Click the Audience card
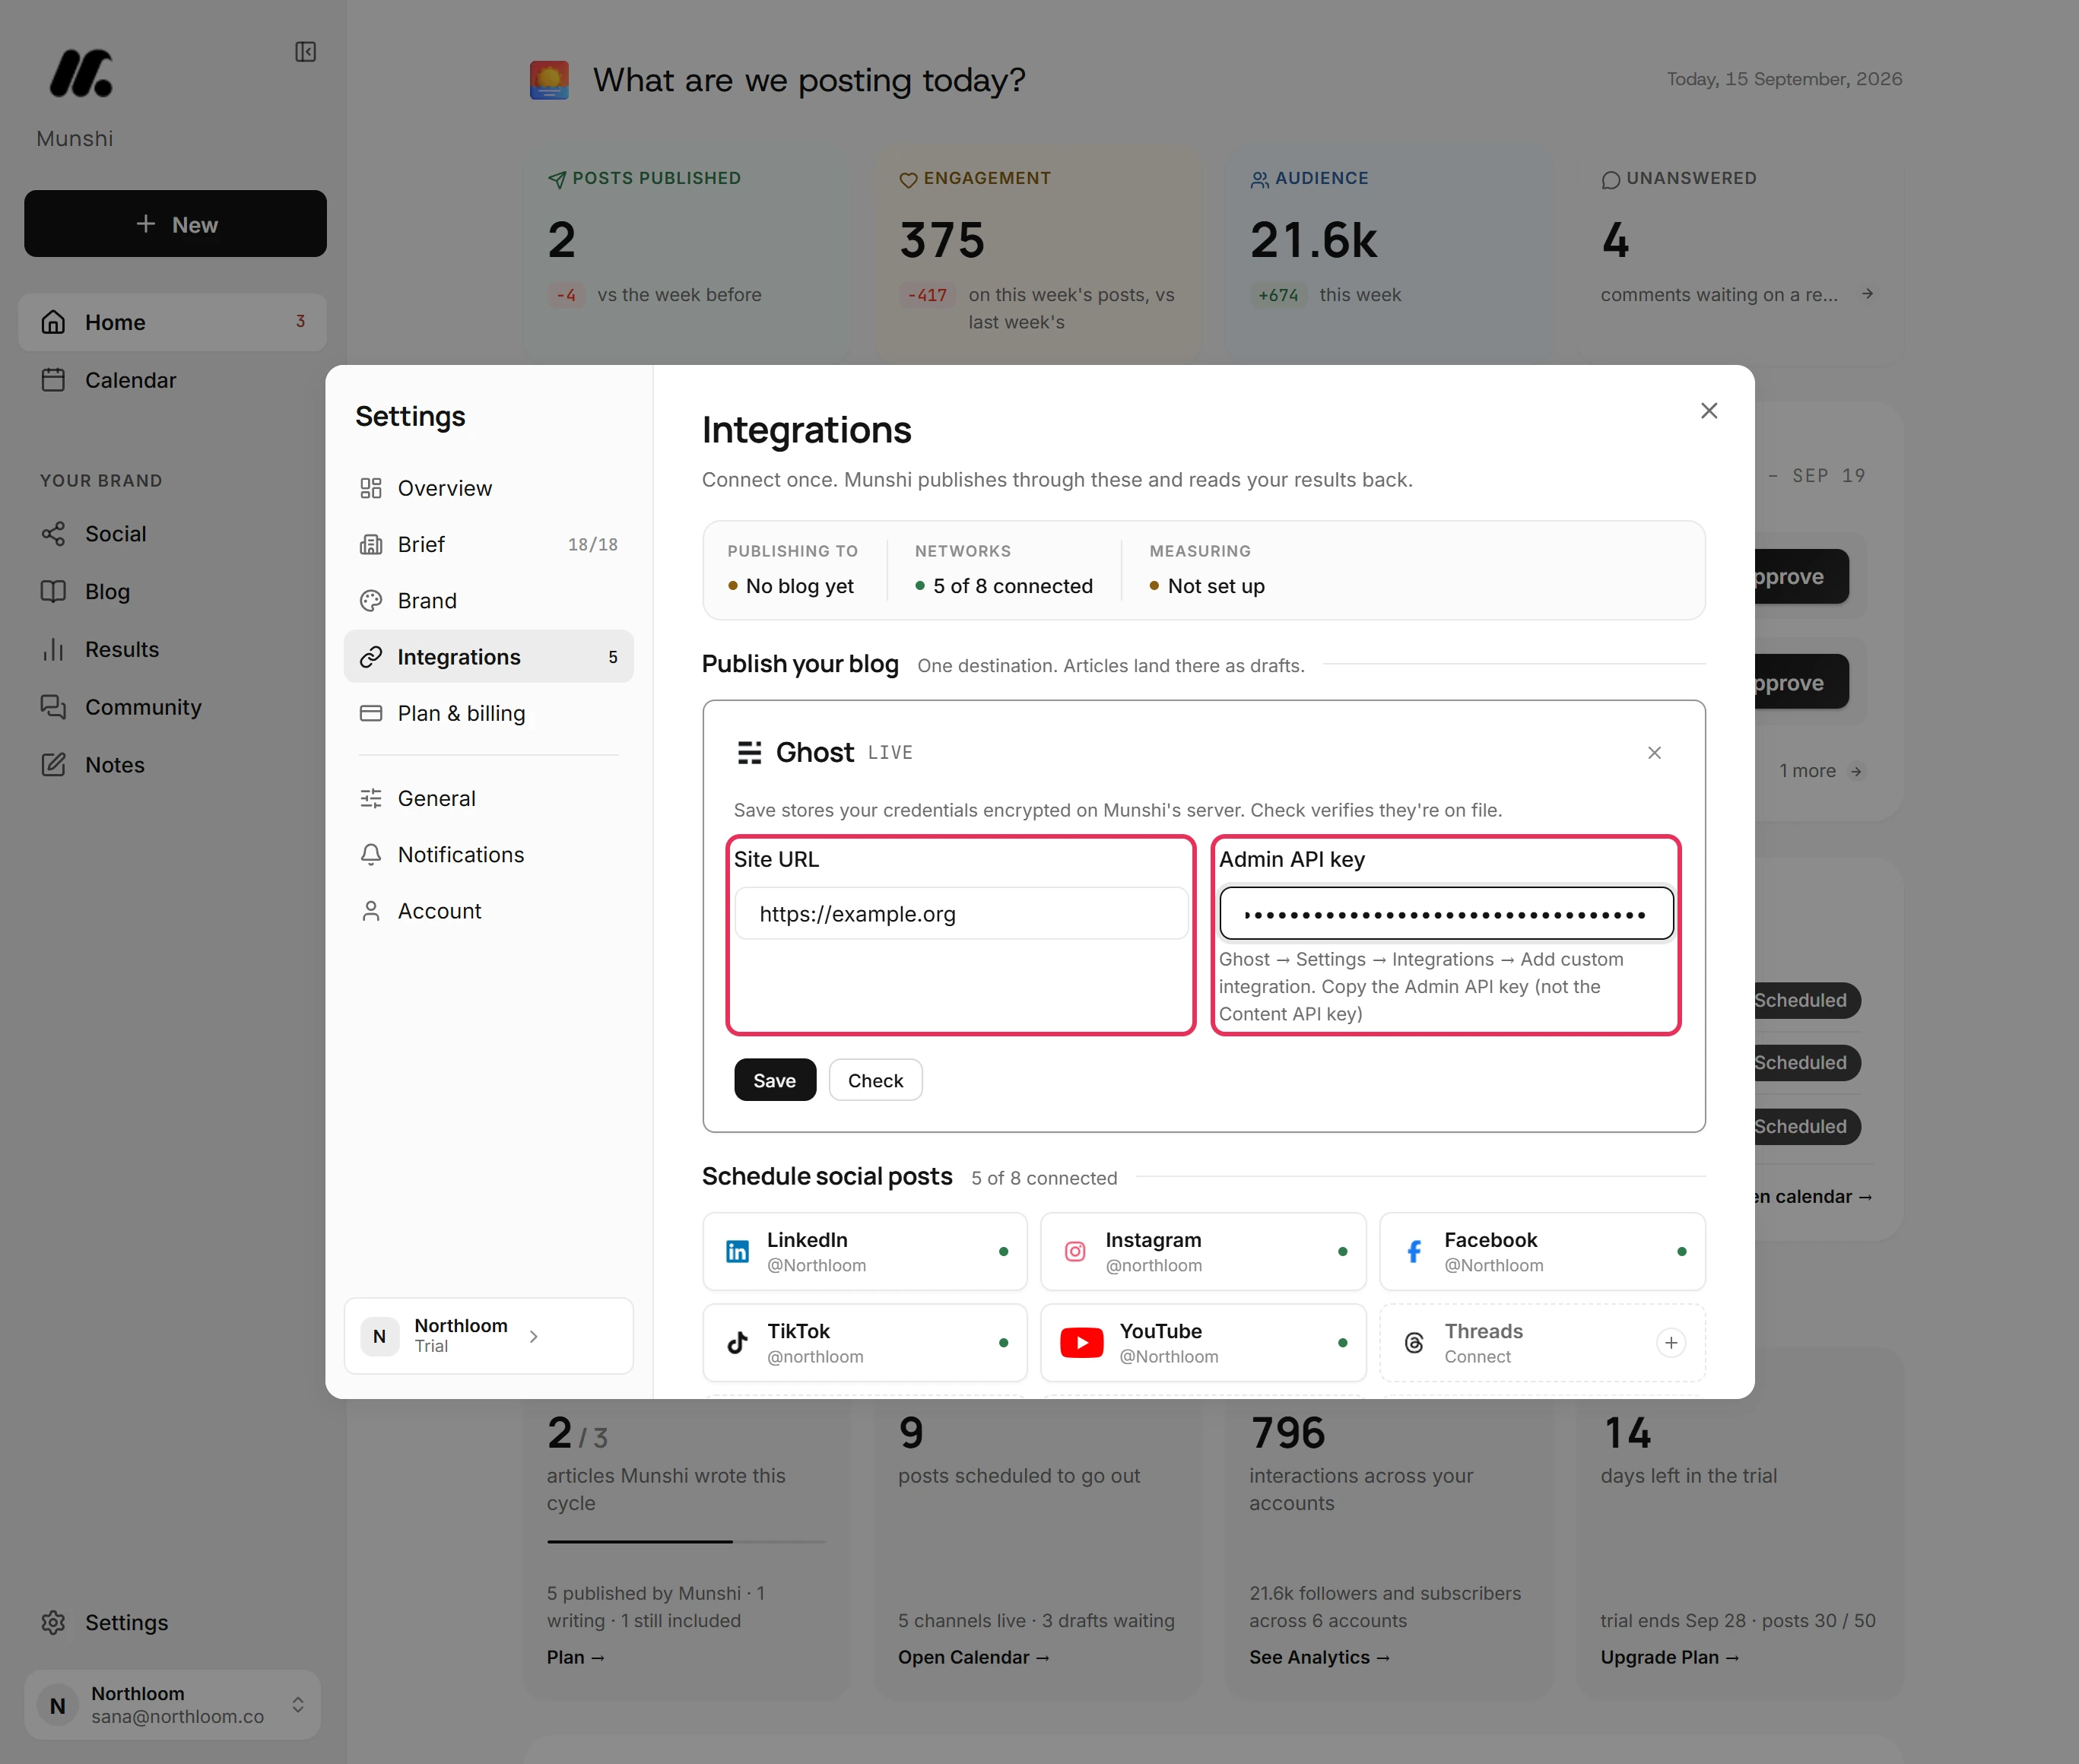Image resolution: width=2079 pixels, height=1764 pixels. pos(1389,255)
